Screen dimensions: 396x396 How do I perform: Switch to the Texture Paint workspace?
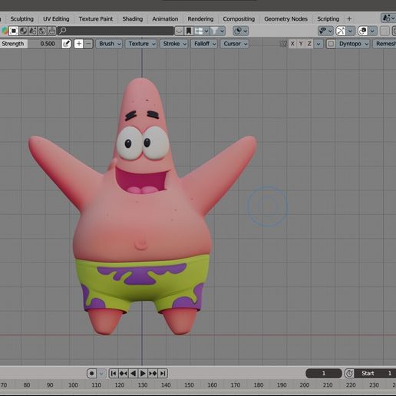click(x=96, y=19)
